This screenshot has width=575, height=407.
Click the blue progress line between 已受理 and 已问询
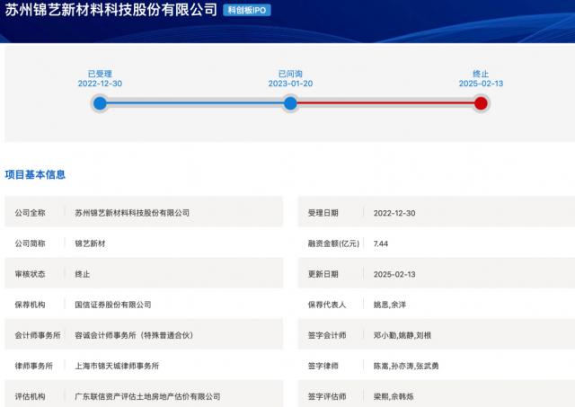195,103
